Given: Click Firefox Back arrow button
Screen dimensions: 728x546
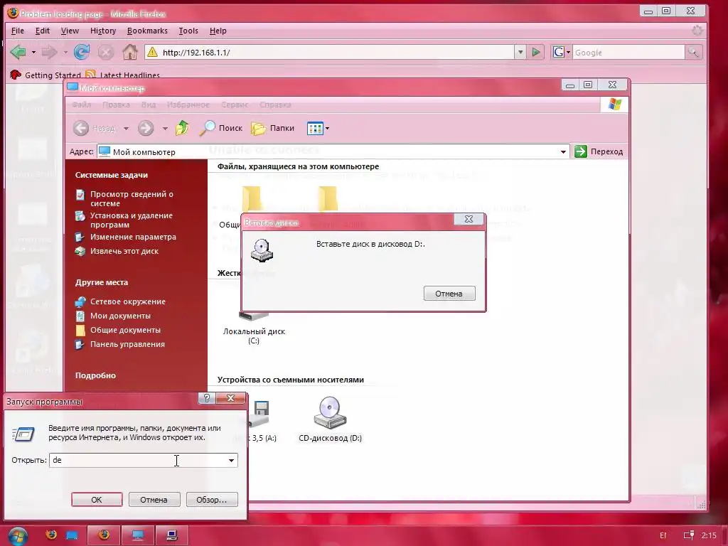Looking at the screenshot, I should point(18,52).
